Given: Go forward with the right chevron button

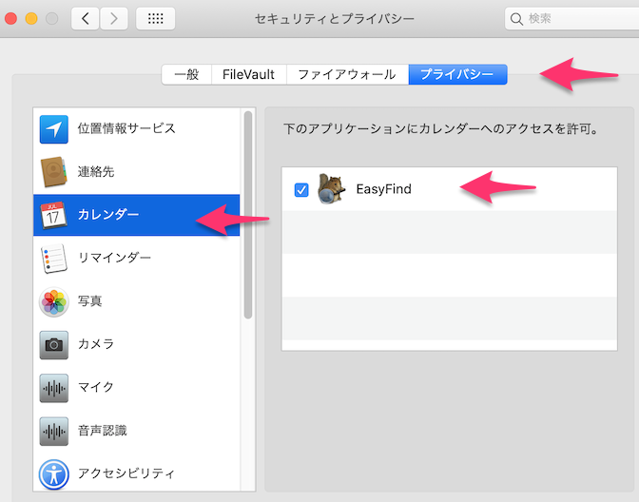Looking at the screenshot, I should (114, 18).
